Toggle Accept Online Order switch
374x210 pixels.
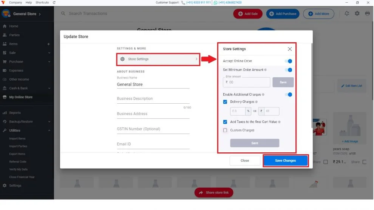click(289, 61)
